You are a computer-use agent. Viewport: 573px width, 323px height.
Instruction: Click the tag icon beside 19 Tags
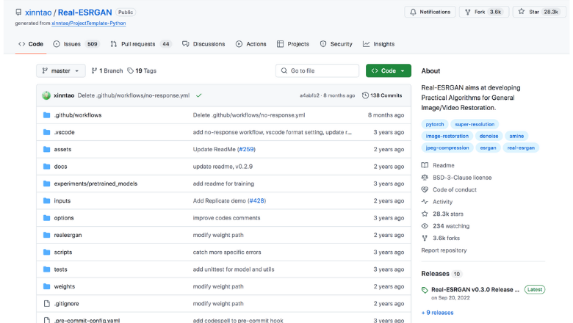coord(130,71)
